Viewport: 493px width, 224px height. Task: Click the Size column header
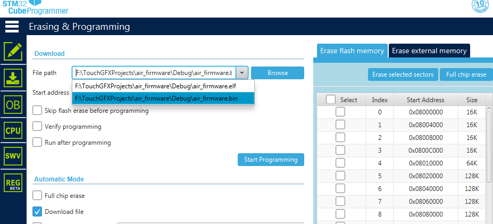pyautogui.click(x=472, y=99)
